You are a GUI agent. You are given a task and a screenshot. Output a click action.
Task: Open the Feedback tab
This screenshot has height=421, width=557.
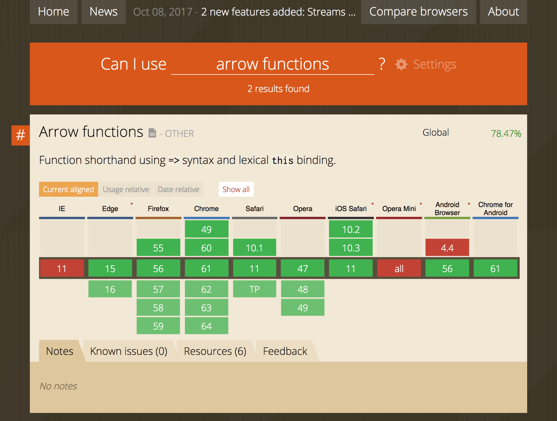click(x=285, y=351)
